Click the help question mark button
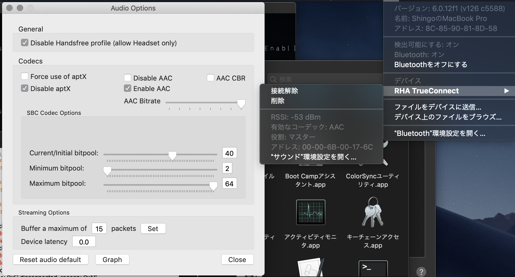 [x=421, y=272]
